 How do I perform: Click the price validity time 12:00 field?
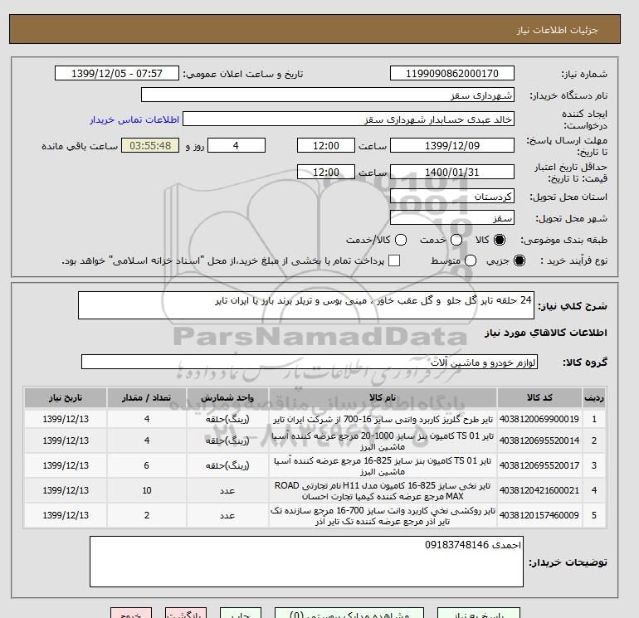click(325, 173)
